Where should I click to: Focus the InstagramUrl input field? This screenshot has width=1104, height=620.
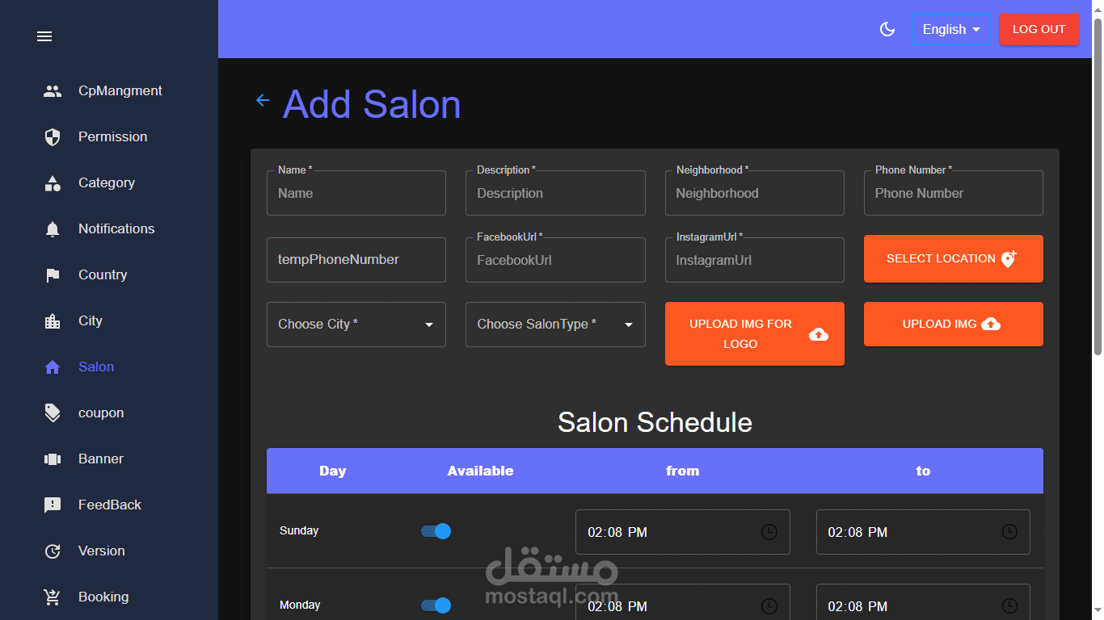pos(755,260)
